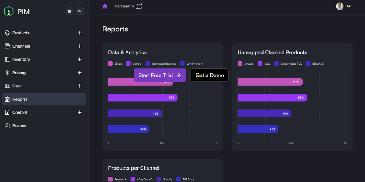Click the 308 bar in Unmapped Channel Products
This screenshot has width=365, height=182.
(258, 129)
